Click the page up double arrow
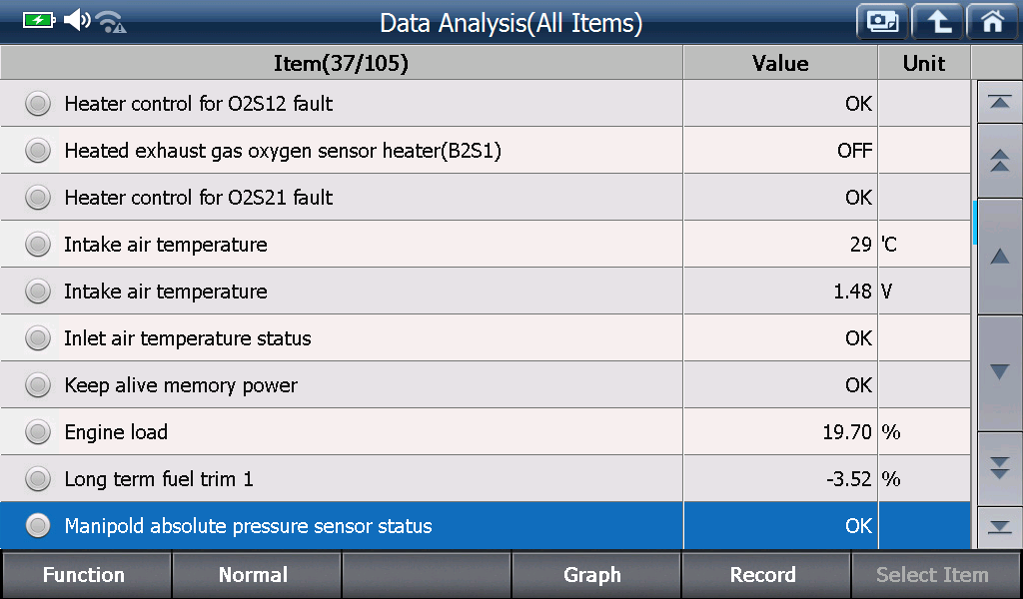 point(999,161)
